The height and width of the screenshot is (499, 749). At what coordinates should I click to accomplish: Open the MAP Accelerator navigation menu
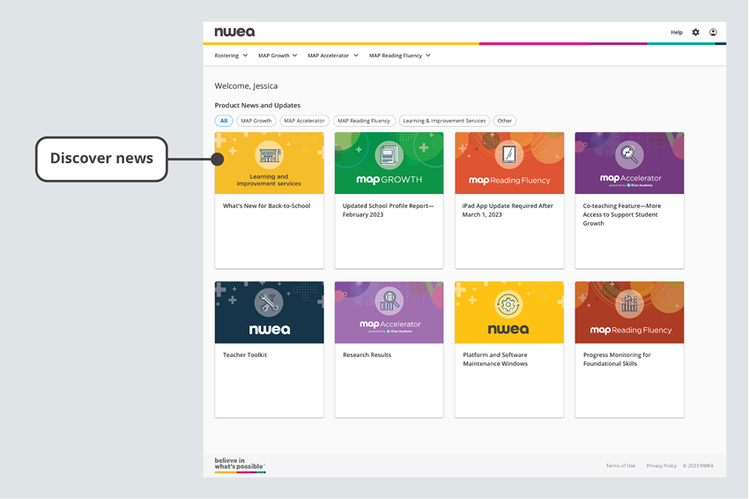(x=332, y=56)
